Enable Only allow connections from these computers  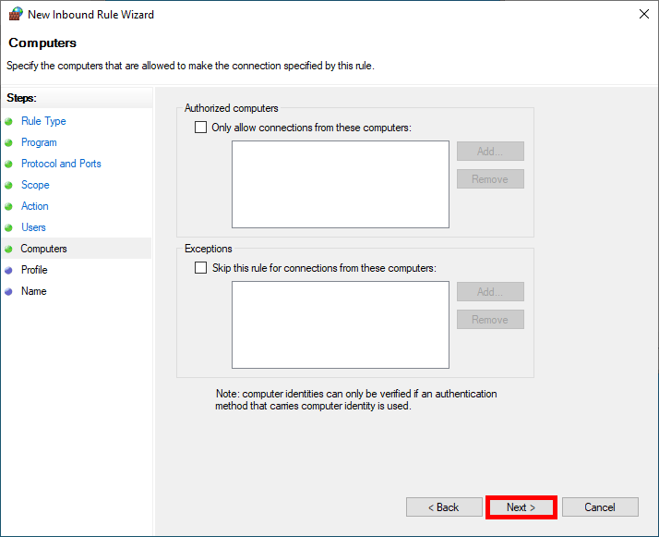(x=200, y=128)
